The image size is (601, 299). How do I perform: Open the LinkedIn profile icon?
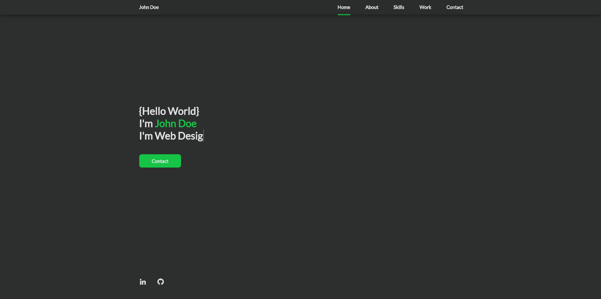[x=143, y=282]
